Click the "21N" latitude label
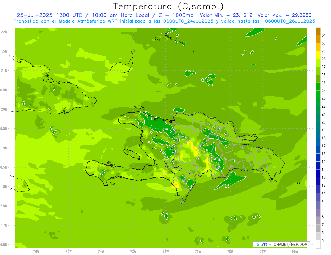 pos(4,70)
